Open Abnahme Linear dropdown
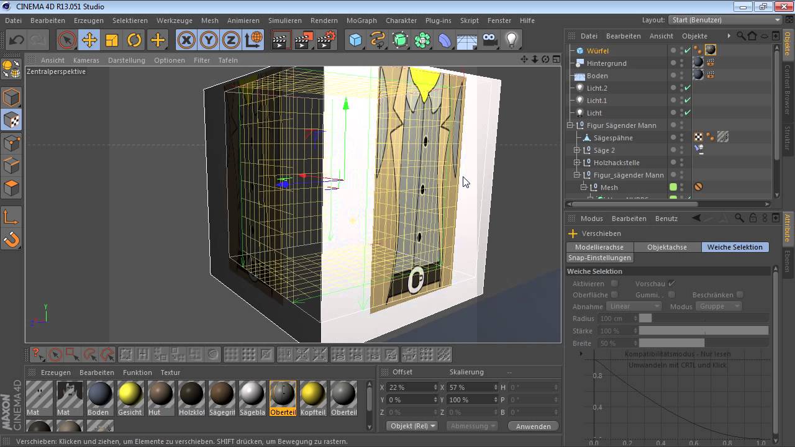Screen dimensions: 795x447 coord(634,306)
